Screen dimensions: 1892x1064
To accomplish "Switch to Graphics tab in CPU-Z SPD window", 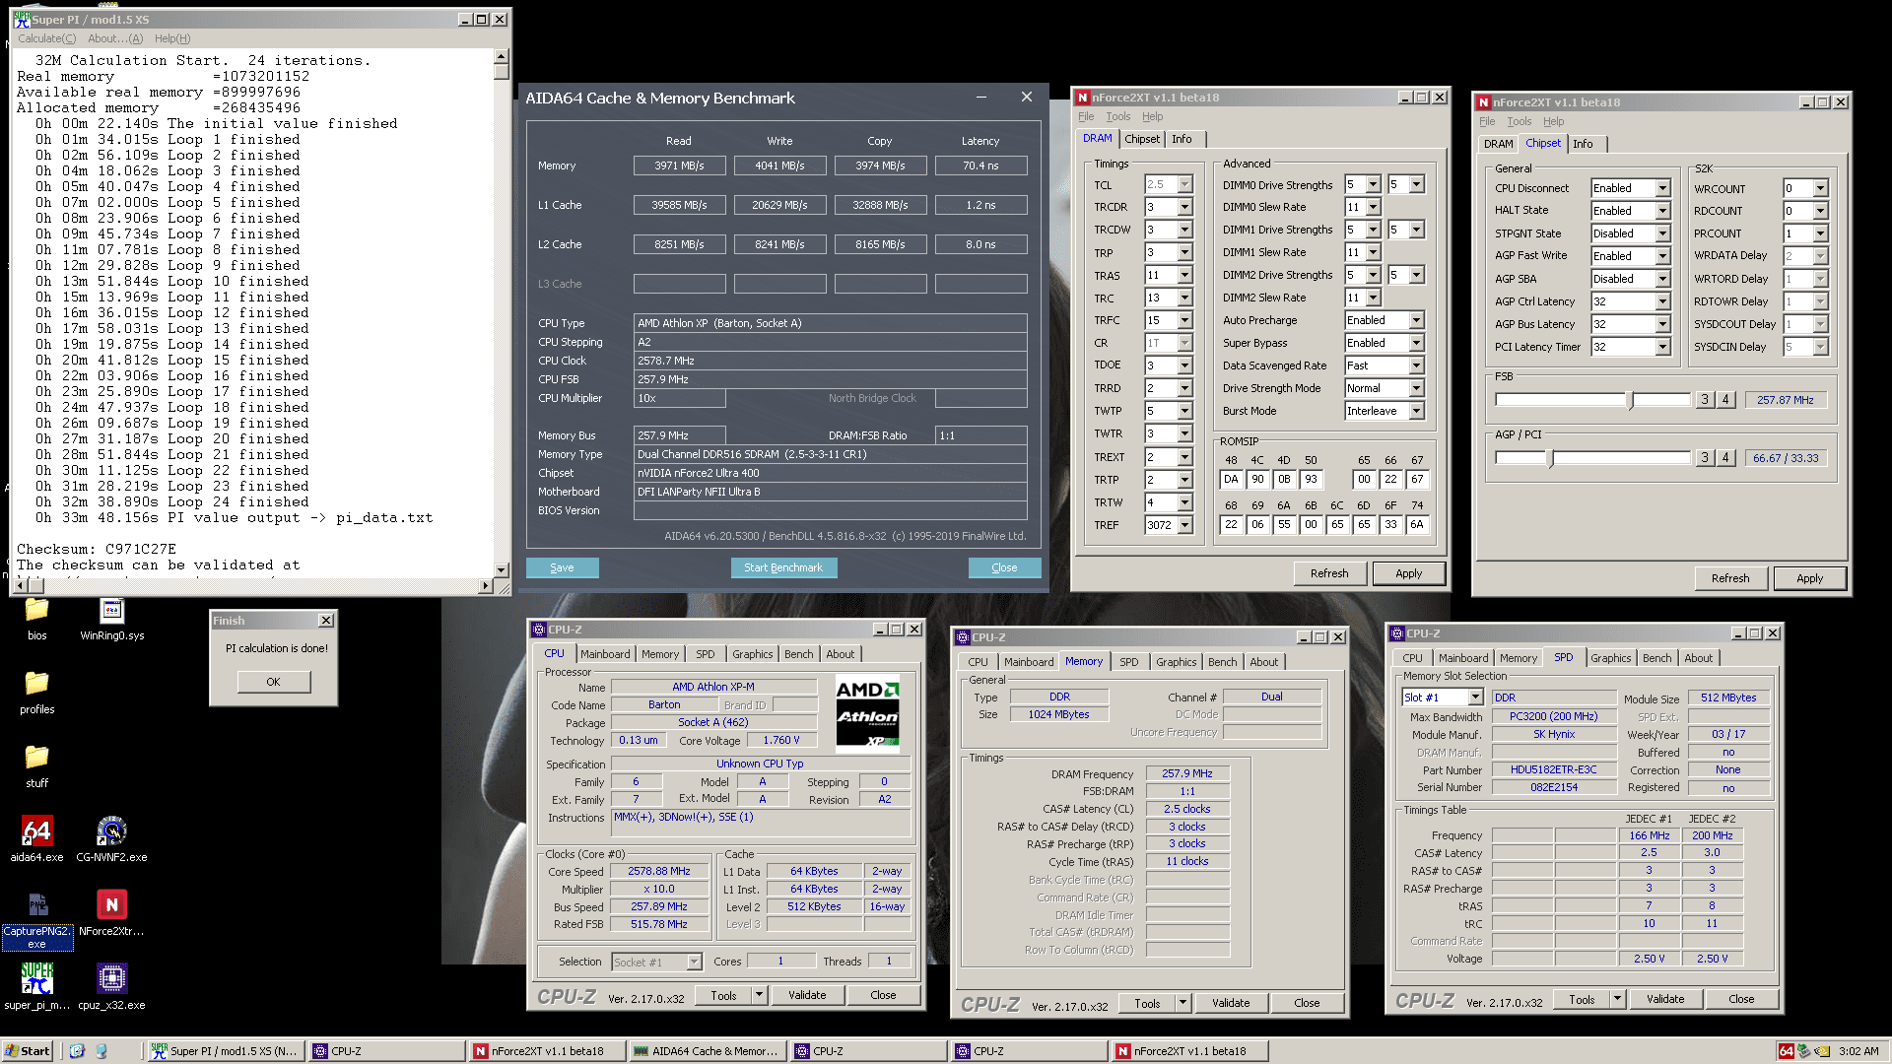I will pos(1610,658).
